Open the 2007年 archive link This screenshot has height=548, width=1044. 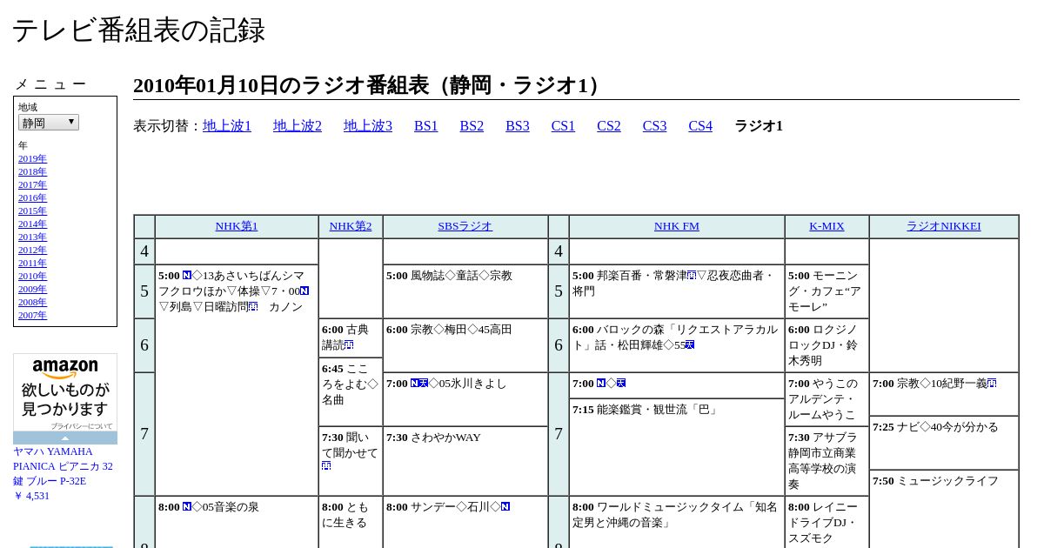pyautogui.click(x=32, y=315)
